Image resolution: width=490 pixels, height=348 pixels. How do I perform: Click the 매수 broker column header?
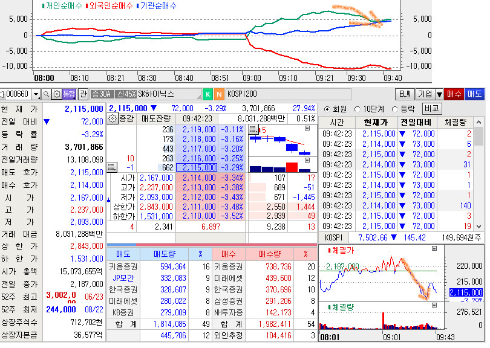(229, 254)
